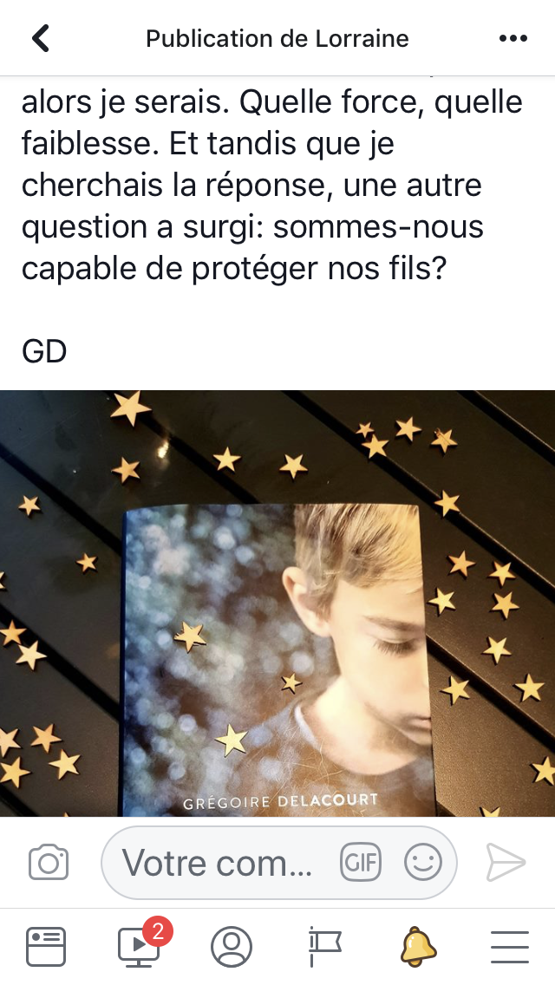Tap the red 2 badge on Watch
Image resolution: width=555 pixels, height=985 pixels.
[x=158, y=931]
